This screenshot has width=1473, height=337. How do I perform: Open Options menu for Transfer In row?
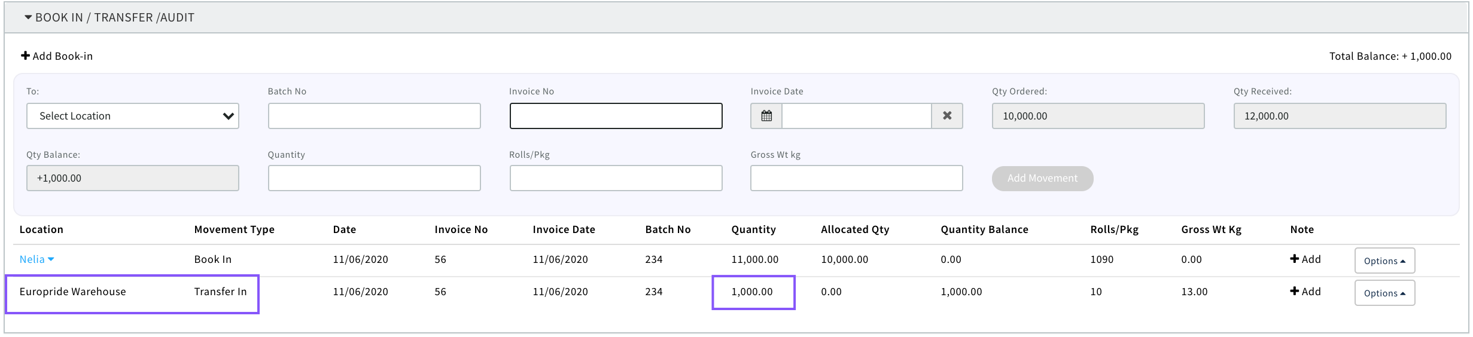[x=1384, y=293]
